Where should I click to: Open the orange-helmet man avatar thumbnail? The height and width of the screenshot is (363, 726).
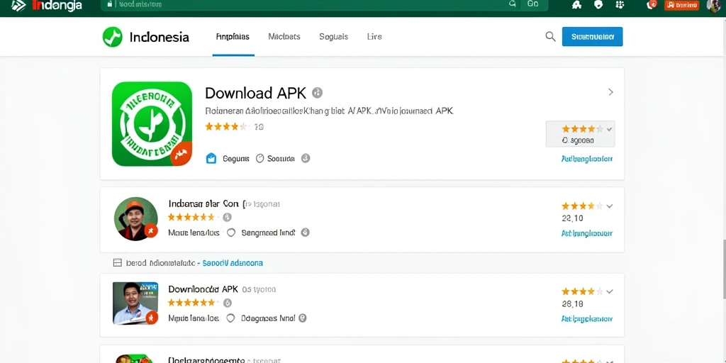pyautogui.click(x=135, y=219)
